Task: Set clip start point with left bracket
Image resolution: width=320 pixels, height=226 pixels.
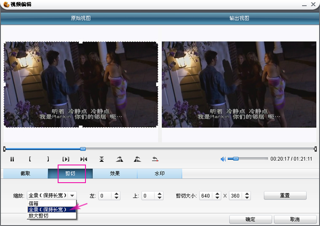Action: pyautogui.click(x=30, y=159)
